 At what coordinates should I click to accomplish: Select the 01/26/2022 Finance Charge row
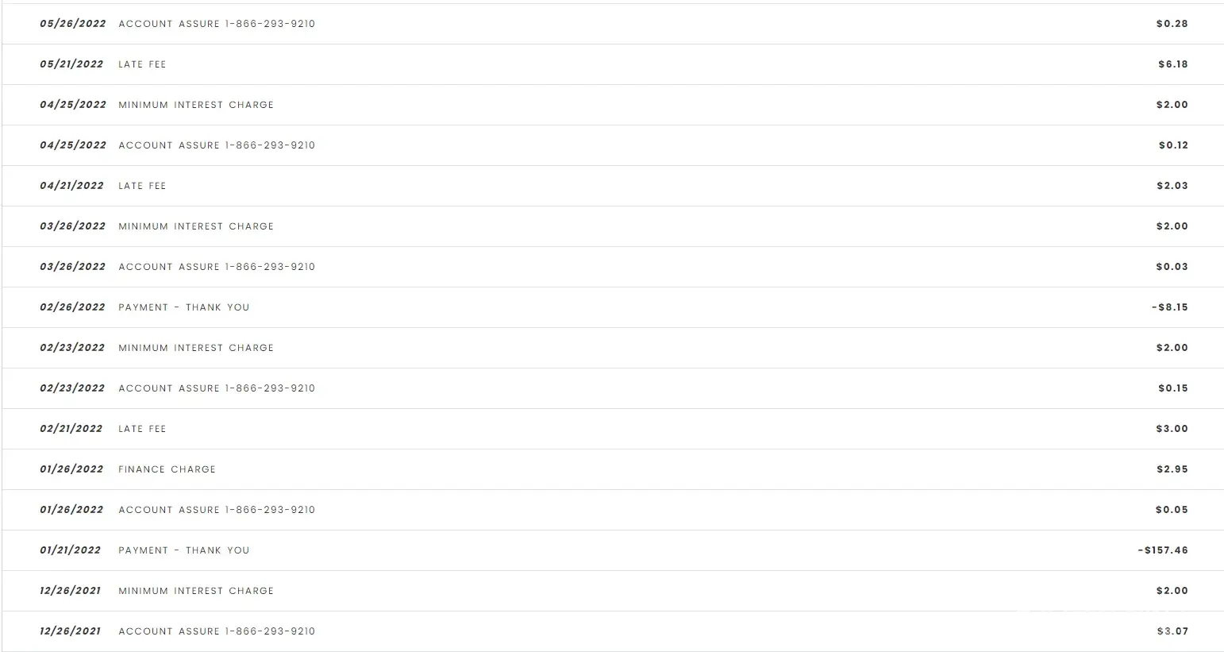pos(613,469)
